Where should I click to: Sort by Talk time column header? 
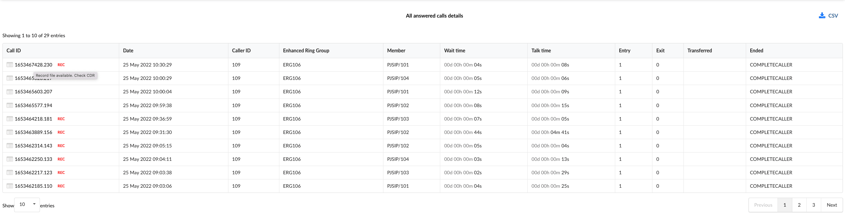point(571,51)
